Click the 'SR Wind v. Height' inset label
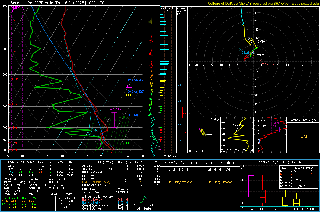Image resolution: width=320 pixels, height=212 pixels. coord(264,123)
